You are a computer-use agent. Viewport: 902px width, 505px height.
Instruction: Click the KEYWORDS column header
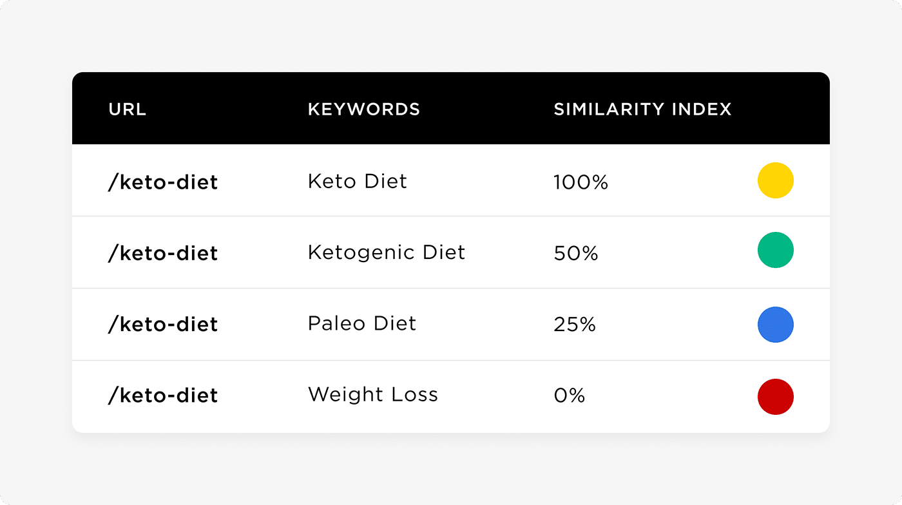(363, 110)
